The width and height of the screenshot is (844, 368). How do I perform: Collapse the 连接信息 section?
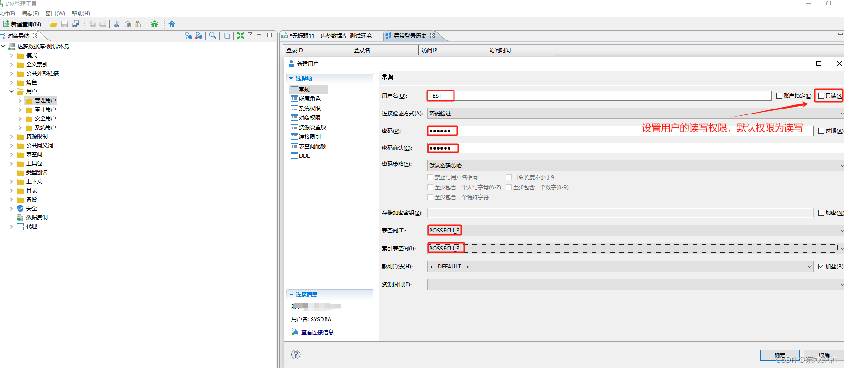(291, 294)
